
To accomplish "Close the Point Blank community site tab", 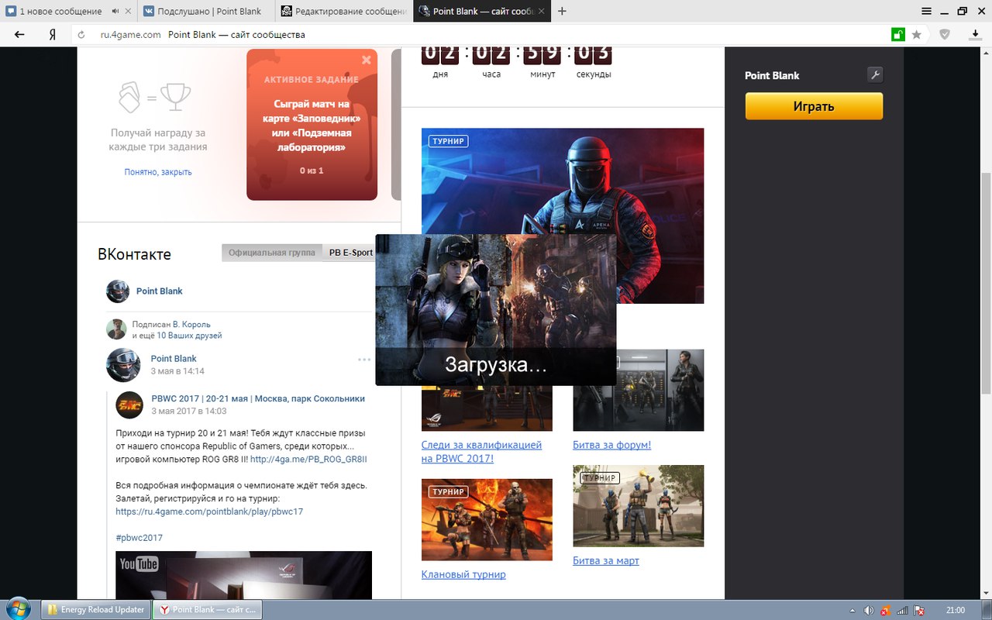I will [542, 11].
